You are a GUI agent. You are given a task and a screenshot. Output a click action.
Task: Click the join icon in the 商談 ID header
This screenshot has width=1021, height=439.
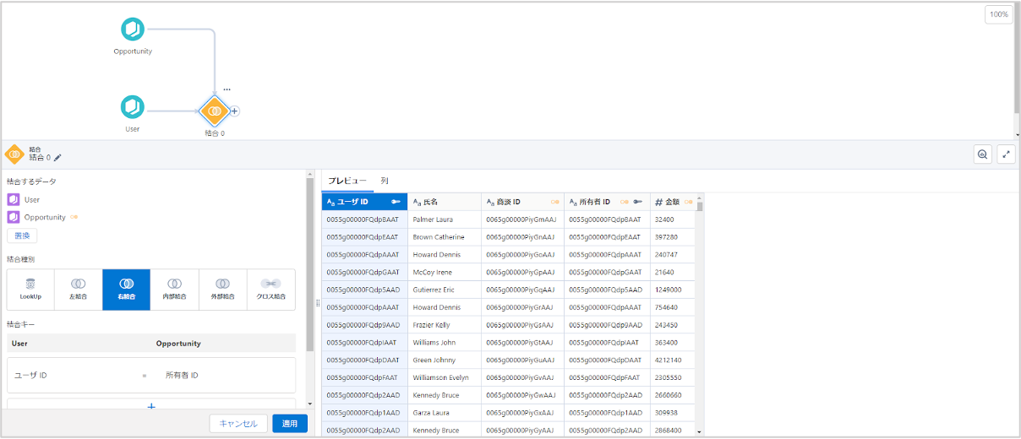555,202
